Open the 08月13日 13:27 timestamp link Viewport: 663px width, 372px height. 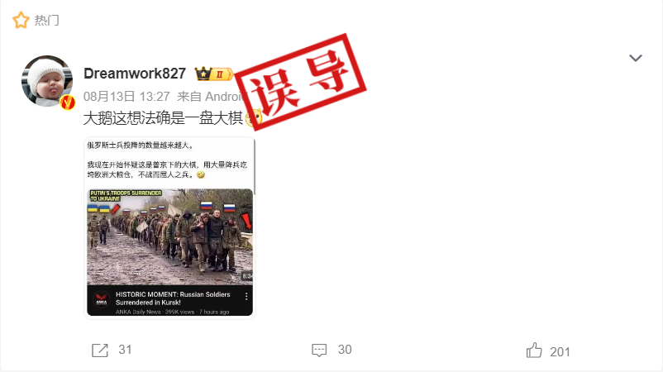tap(126, 97)
